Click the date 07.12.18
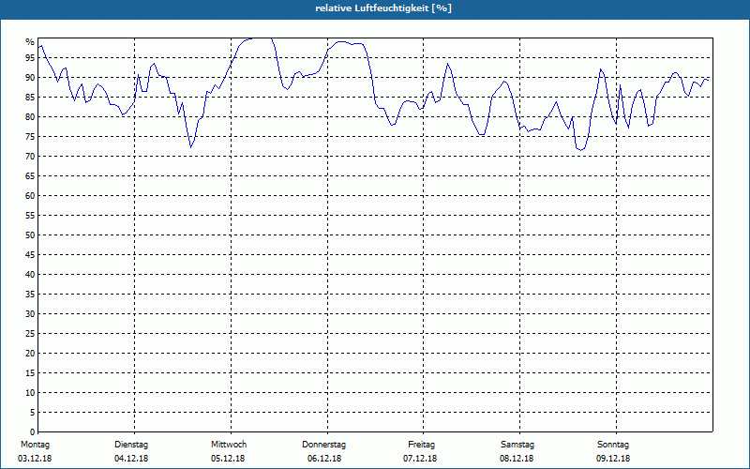The height and width of the screenshot is (469, 750). pyautogui.click(x=420, y=459)
